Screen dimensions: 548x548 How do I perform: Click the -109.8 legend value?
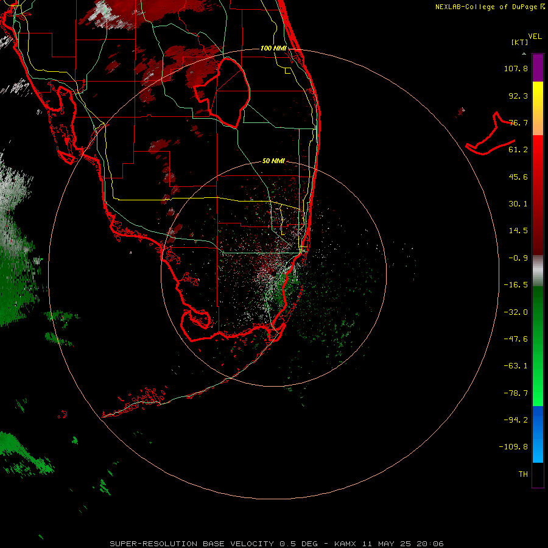[513, 447]
